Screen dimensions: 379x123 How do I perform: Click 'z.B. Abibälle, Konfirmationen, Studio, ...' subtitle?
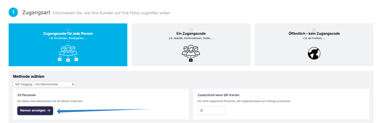tap(191, 38)
